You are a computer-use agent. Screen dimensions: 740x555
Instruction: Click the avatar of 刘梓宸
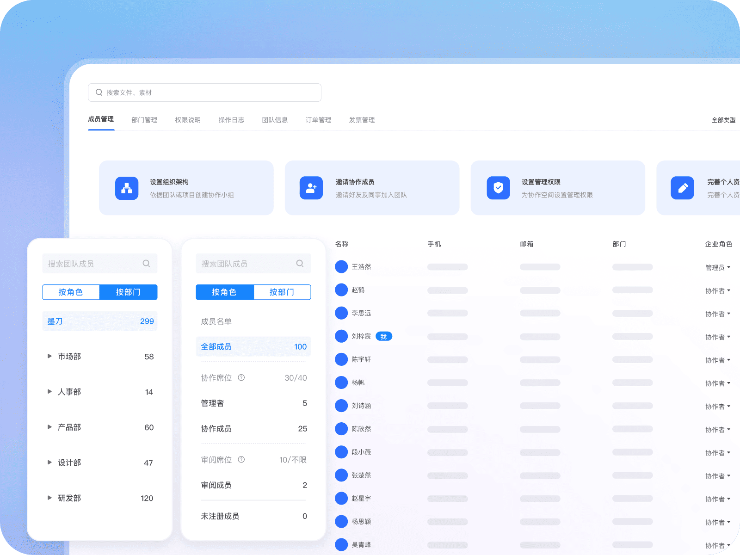point(341,336)
